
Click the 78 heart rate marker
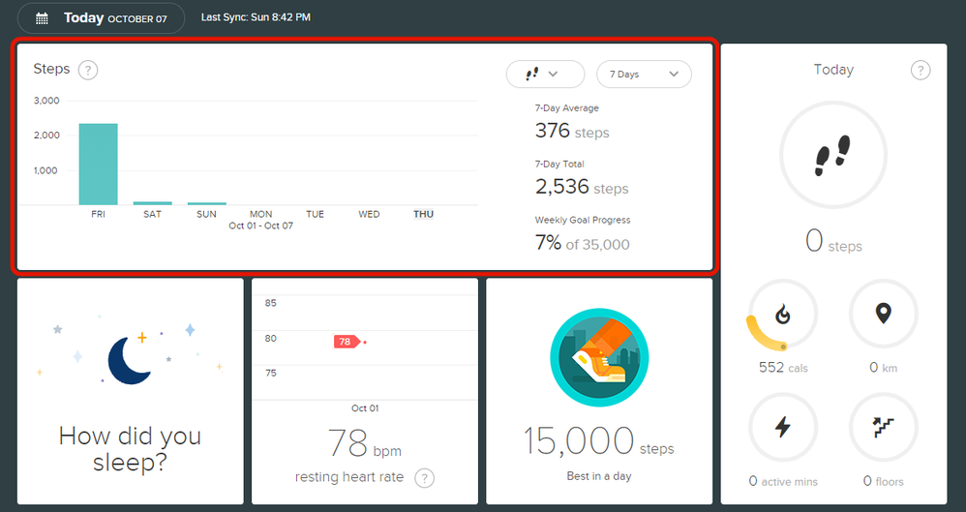pyautogui.click(x=346, y=342)
